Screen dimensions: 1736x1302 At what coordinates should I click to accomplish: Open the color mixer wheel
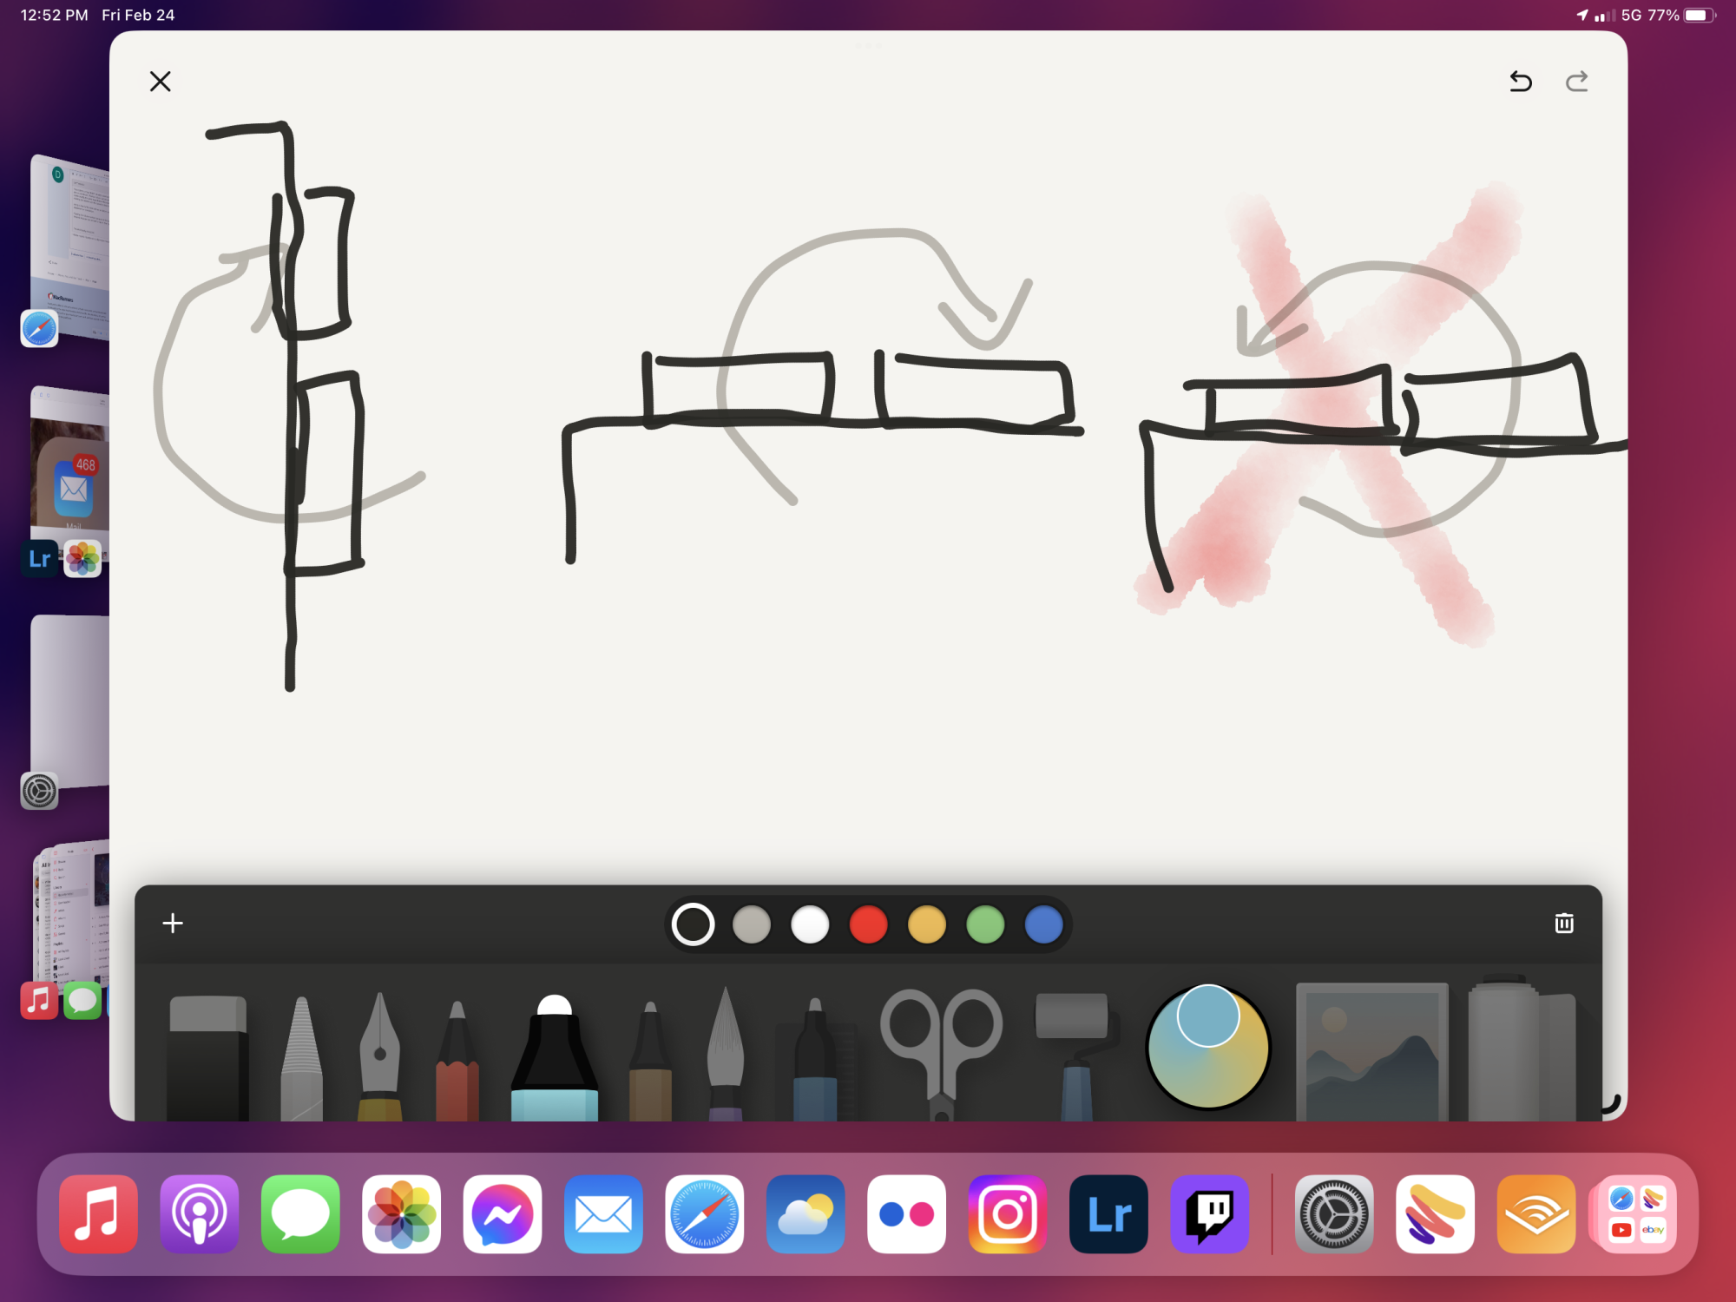coord(1207,1048)
